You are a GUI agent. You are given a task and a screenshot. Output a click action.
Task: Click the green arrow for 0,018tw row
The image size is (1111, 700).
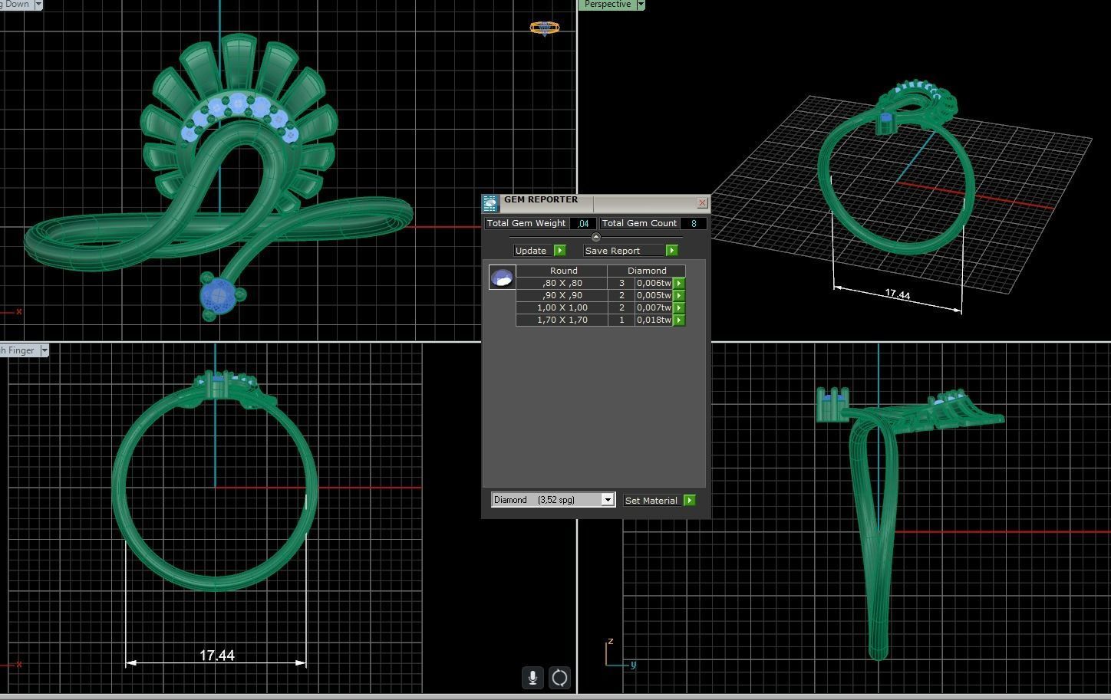678,320
